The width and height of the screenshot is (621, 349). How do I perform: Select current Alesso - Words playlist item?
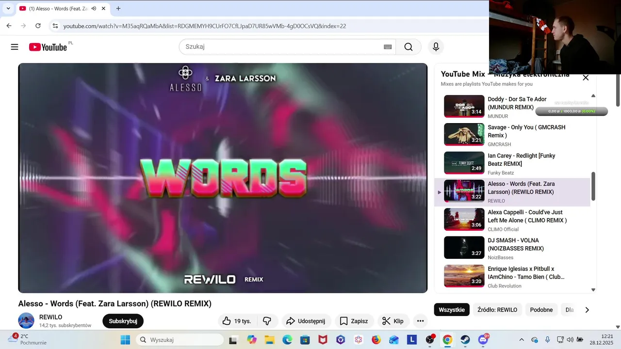pos(512,191)
